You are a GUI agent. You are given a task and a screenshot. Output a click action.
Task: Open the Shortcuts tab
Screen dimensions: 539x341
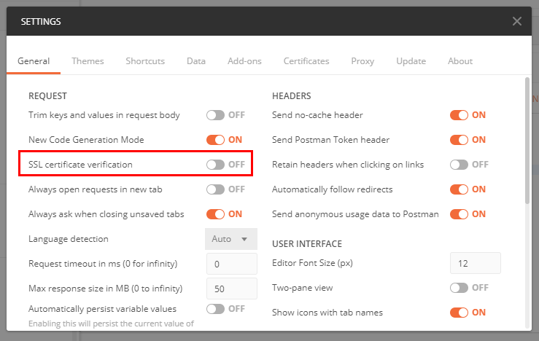(145, 61)
